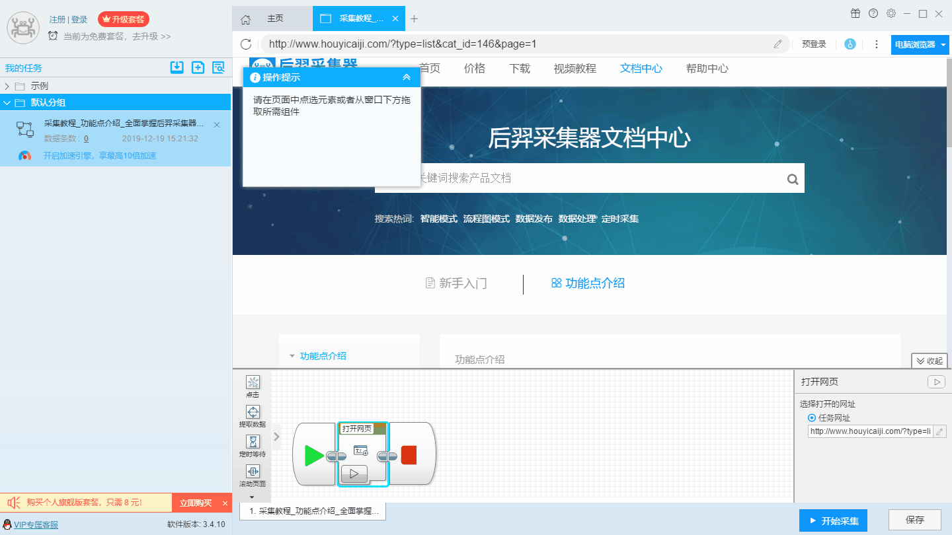
Task: Select the 定时等待 hourglass component
Action: (253, 442)
